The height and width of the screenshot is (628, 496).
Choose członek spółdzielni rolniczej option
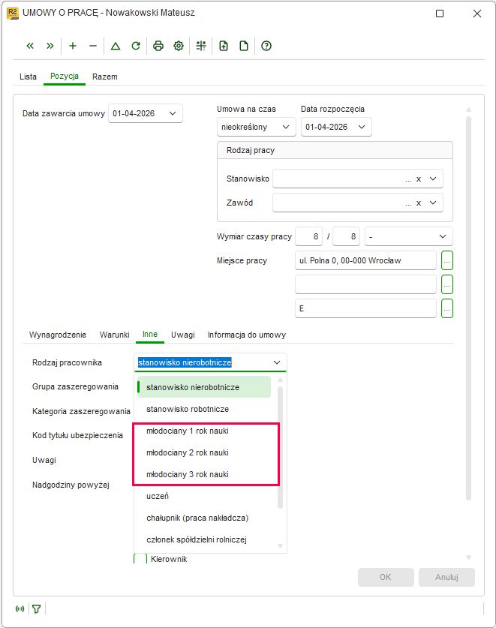click(204, 539)
